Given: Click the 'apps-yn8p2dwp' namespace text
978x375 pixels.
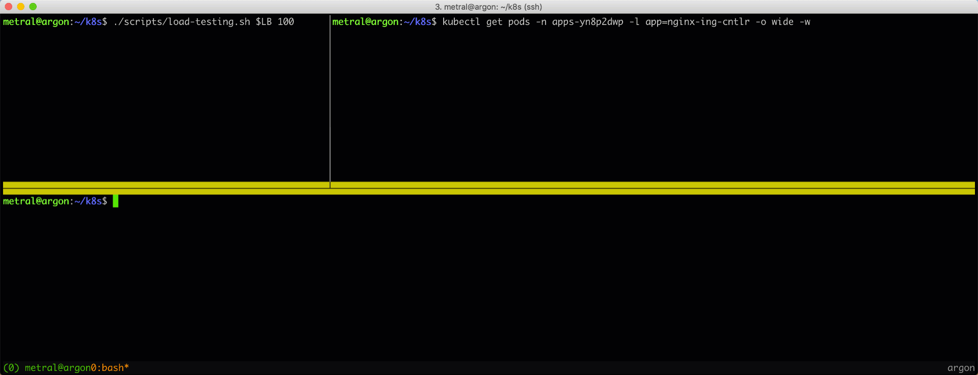Looking at the screenshot, I should coord(587,22).
